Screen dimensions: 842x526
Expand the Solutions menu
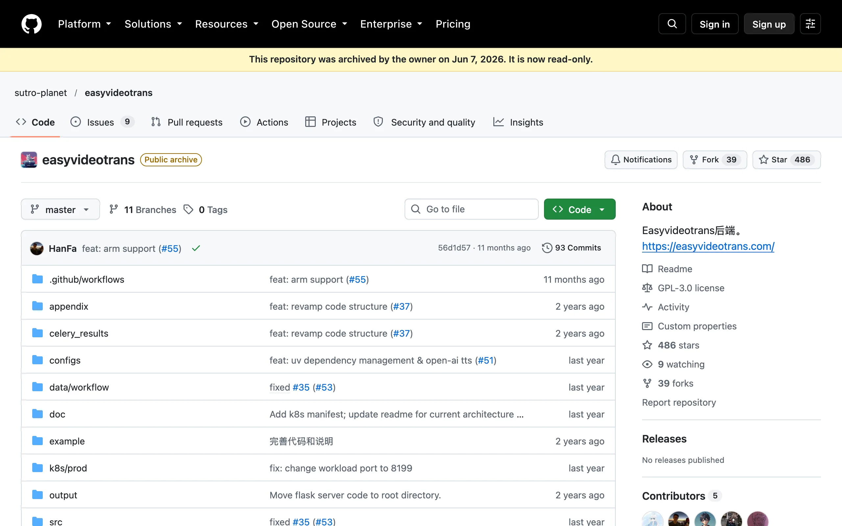click(x=154, y=24)
